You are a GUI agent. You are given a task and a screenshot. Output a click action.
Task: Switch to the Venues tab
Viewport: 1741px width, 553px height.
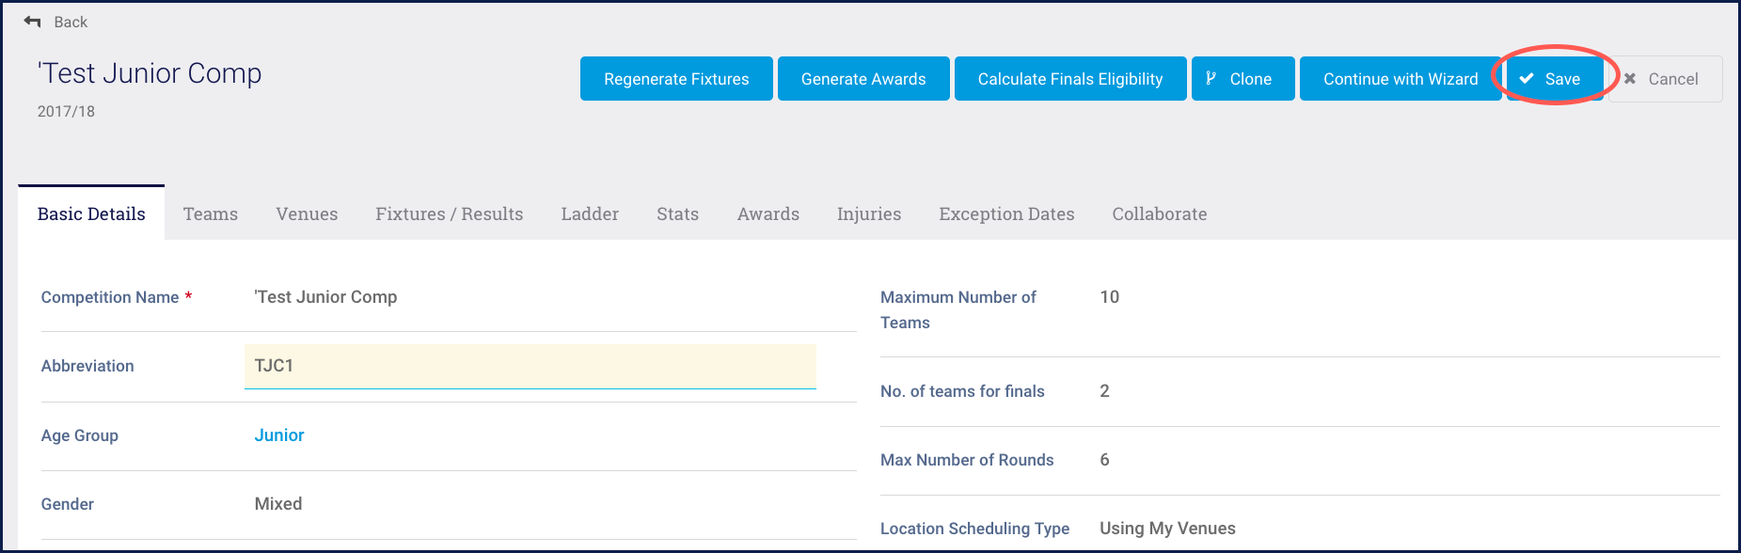click(307, 214)
